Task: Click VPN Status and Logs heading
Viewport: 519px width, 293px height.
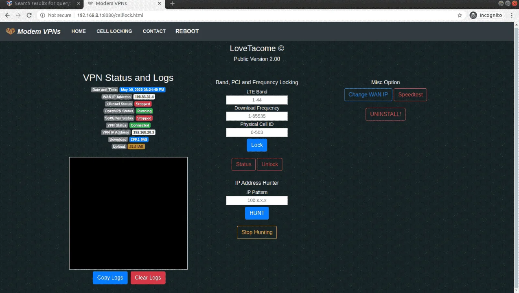Action: coord(128,78)
